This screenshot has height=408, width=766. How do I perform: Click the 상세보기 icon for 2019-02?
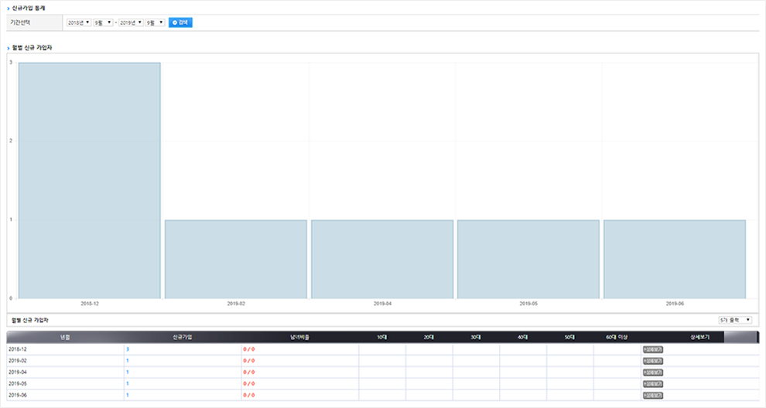(x=652, y=361)
